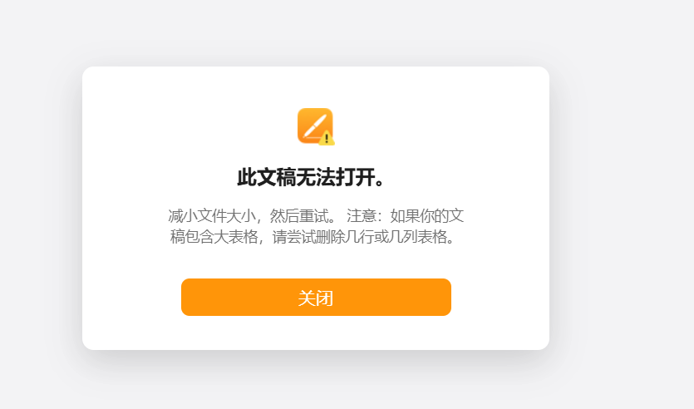Select the heading 此文稿无法打开。
694x409 pixels.
pyautogui.click(x=311, y=178)
